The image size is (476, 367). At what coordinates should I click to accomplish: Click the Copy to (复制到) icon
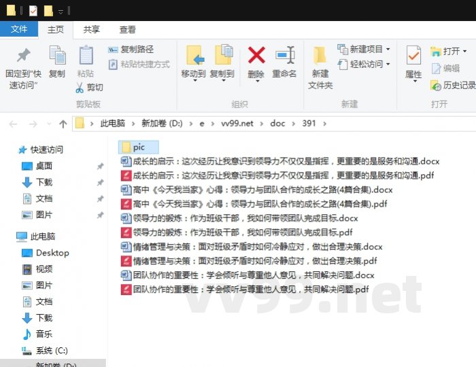[223, 54]
